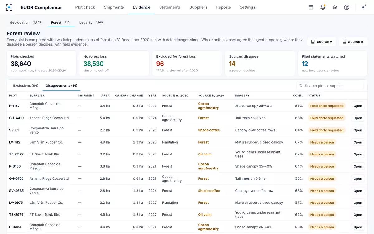Viewport: 374px width, 234px height.
Task: Open plot LV-412 review
Action: tap(358, 142)
